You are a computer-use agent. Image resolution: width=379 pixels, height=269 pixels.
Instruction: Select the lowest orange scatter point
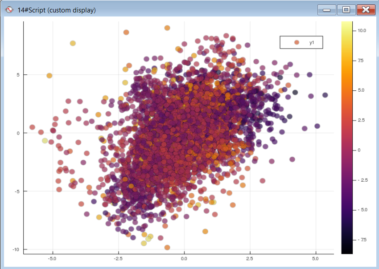pyautogui.click(x=167, y=248)
